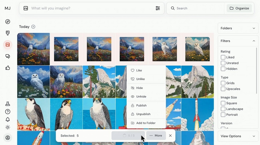Image resolution: width=260 pixels, height=145 pixels.
Task: Open the More actions dropdown
Action: click(156, 136)
